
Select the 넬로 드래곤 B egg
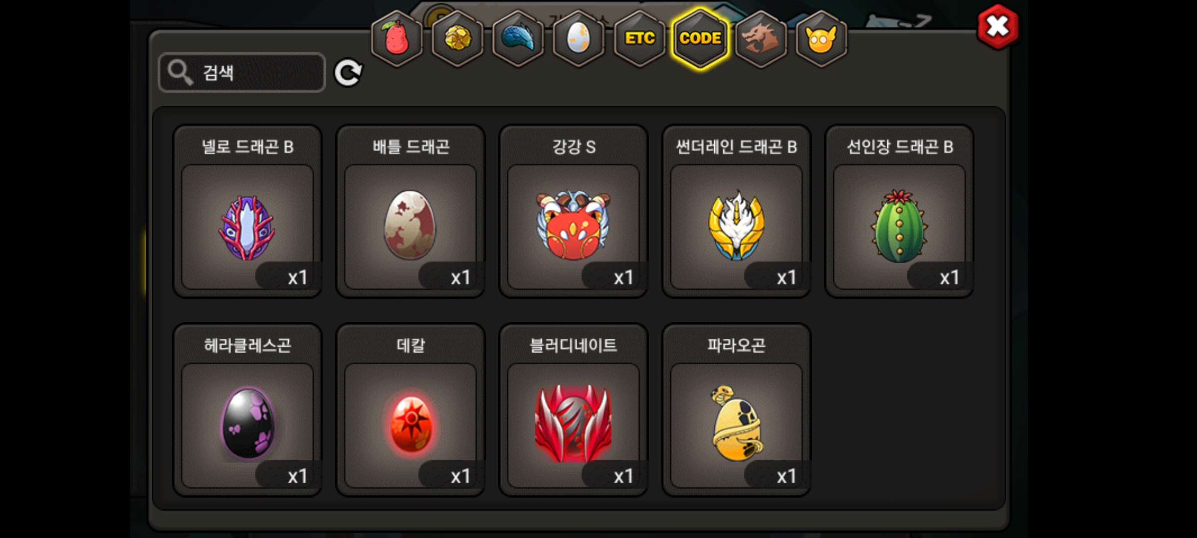pos(247,211)
